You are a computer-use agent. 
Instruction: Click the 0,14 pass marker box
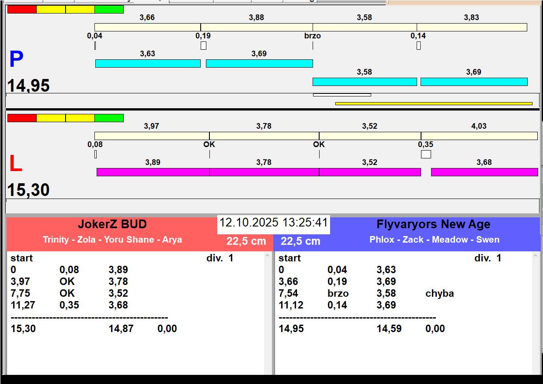click(418, 45)
